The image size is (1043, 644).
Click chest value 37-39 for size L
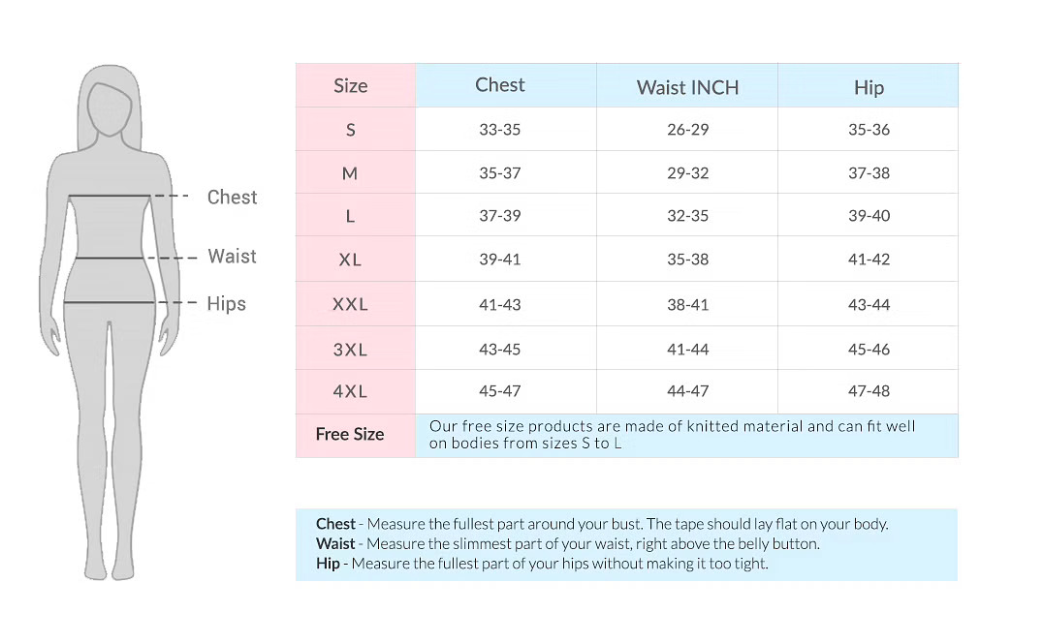coord(500,216)
